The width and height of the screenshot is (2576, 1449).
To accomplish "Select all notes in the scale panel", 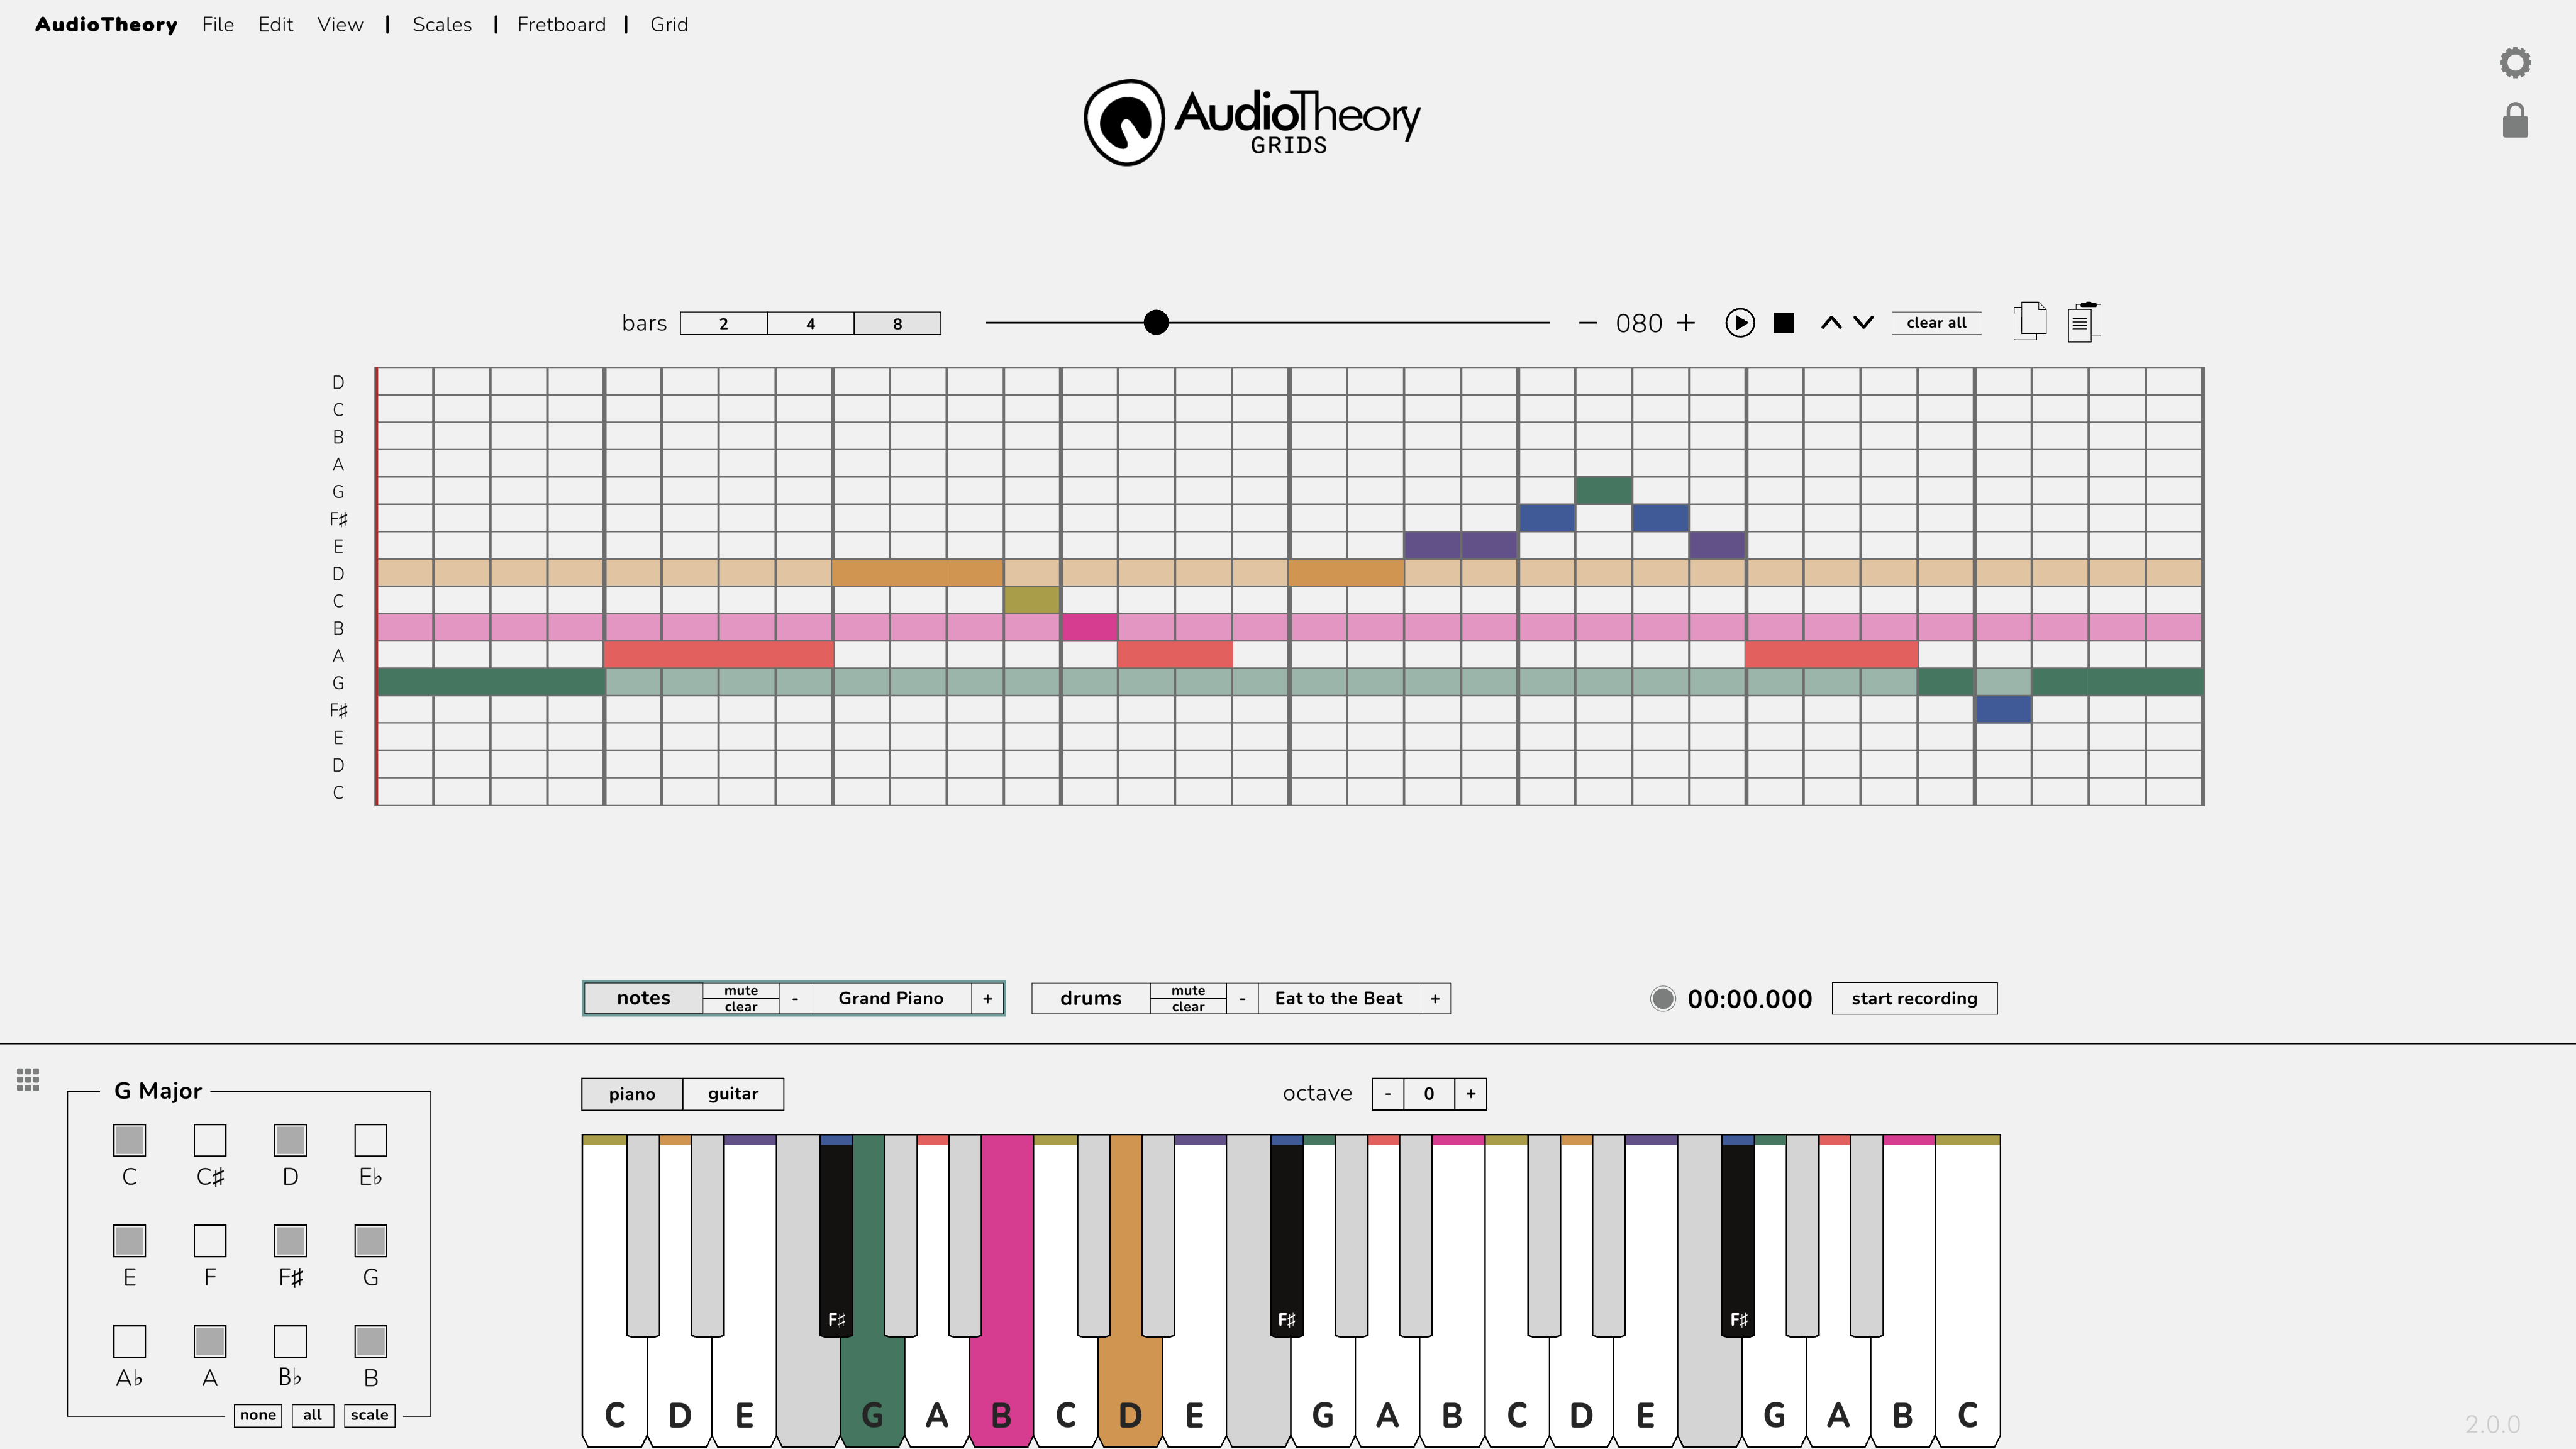I will click(x=312, y=1414).
